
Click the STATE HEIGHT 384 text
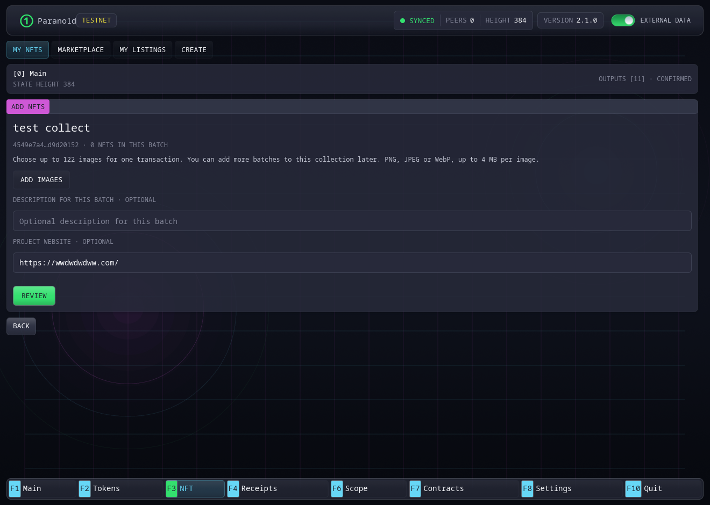tap(44, 84)
